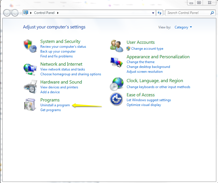Minimize the Control Panel window
Screen dimensions: 218x183
click(191, 3)
